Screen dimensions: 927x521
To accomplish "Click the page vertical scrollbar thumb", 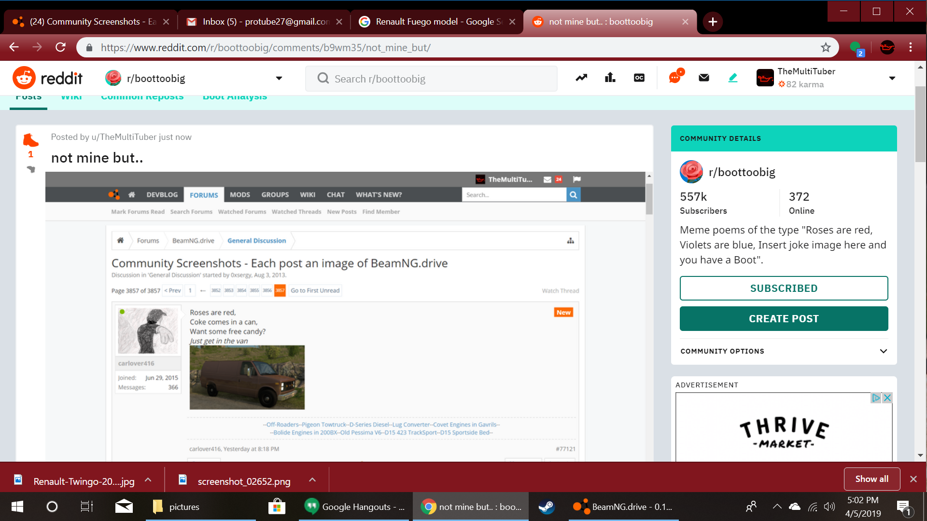I will click(921, 124).
